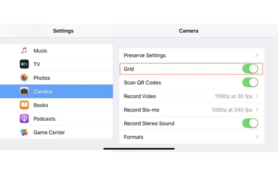
Task: Toggle Record Stereo Sound off
Action: coord(250,123)
